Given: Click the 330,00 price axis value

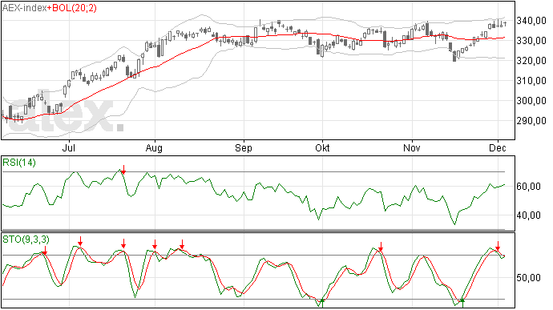Looking at the screenshot, I should tap(531, 41).
